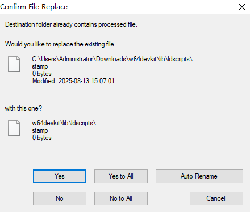Click the 'Would you like to replace' prompt
Screen dimensions: 250x212
60,44
